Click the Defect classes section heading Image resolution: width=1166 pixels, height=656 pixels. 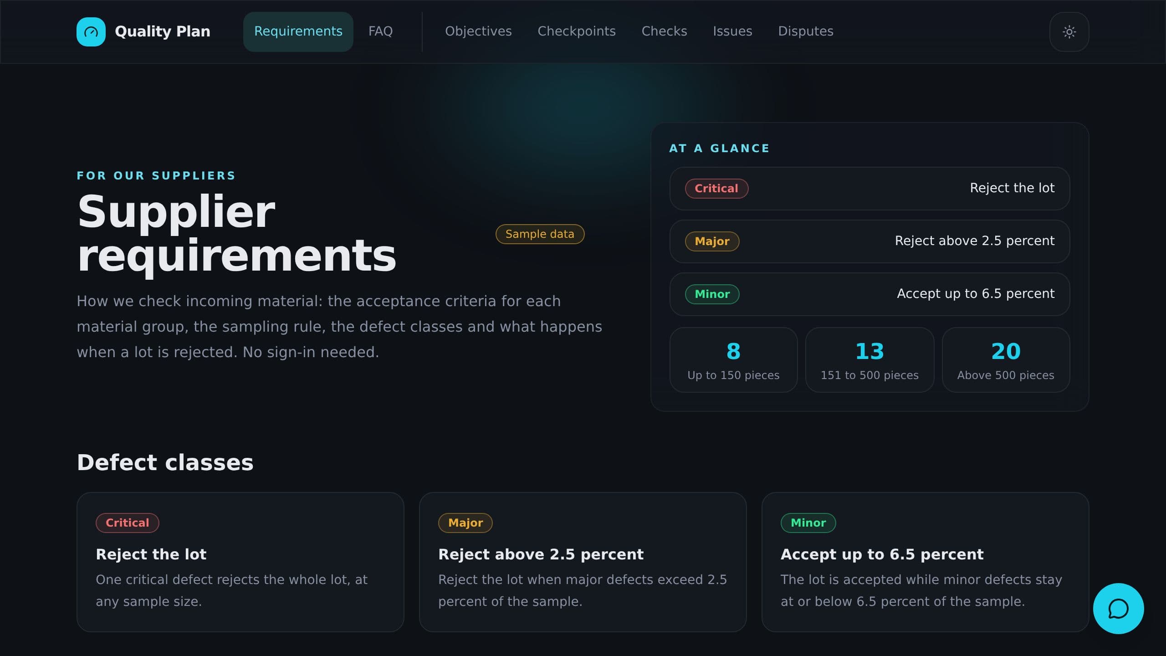coord(165,462)
